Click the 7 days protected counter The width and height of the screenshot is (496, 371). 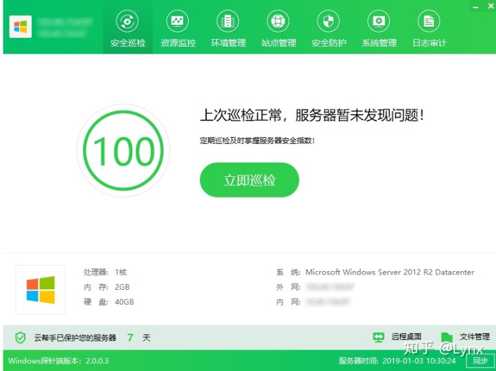130,337
